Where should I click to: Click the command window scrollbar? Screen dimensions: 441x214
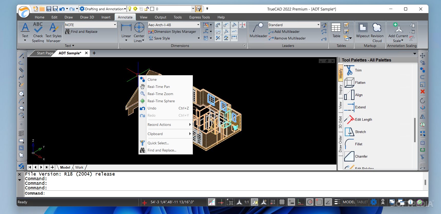[x=425, y=182]
